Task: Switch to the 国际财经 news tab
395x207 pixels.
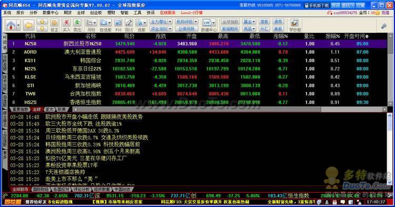Action: click(x=41, y=189)
